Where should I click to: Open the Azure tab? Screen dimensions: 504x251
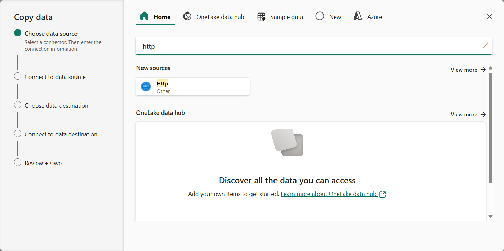click(x=368, y=17)
